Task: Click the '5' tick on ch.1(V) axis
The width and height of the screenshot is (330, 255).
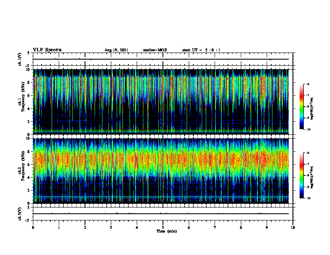Action: [29, 53]
